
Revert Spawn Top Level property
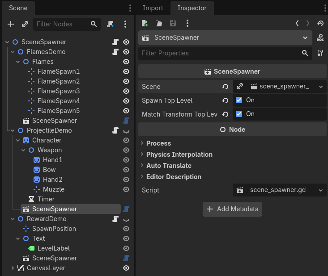(x=225, y=100)
